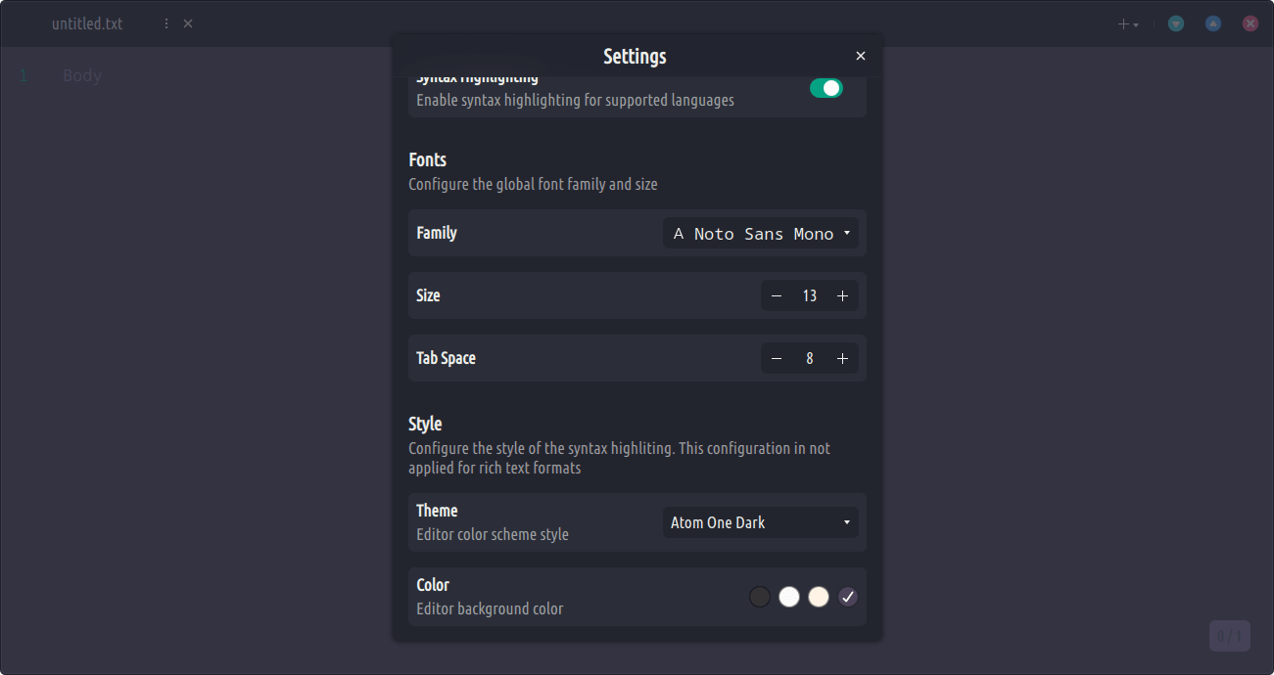The height and width of the screenshot is (675, 1274).
Task: Close the Settings dialog
Action: (x=861, y=57)
